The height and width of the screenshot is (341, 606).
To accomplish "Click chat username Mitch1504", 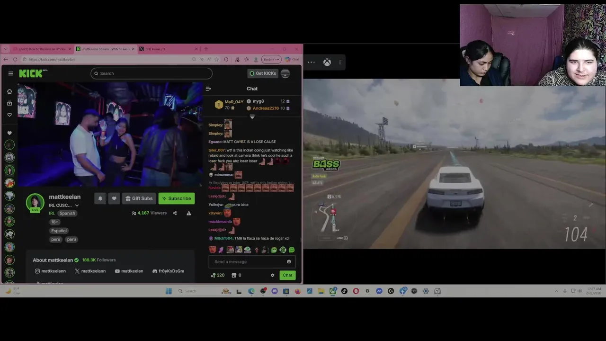I will (223, 238).
